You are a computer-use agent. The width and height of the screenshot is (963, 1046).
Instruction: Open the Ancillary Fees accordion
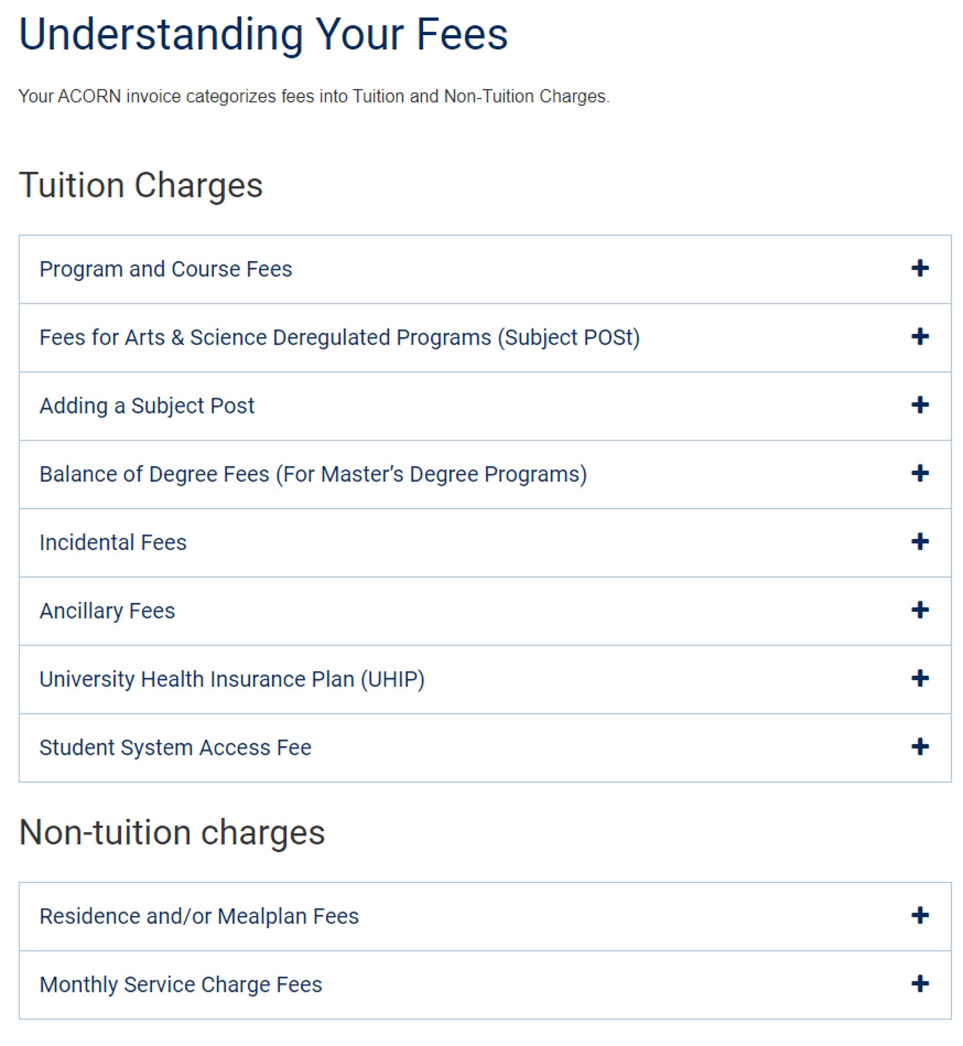pyautogui.click(x=485, y=611)
